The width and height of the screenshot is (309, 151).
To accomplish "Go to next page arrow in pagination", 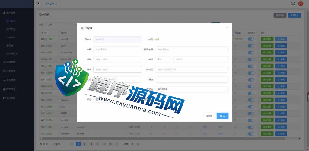I will click(x=117, y=144).
